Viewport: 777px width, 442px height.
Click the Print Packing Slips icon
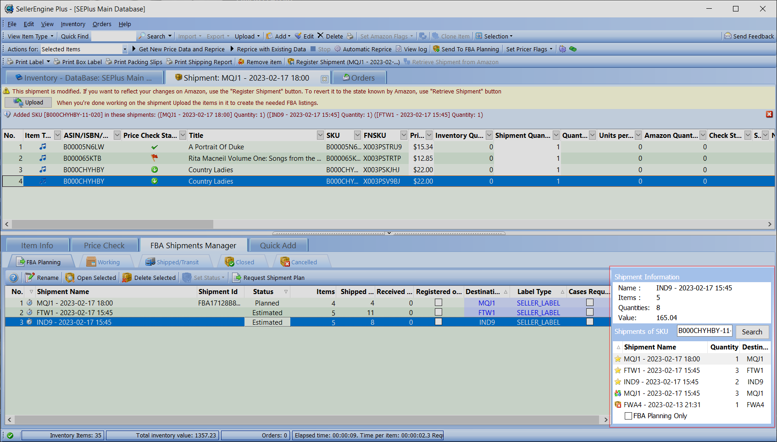pos(109,62)
